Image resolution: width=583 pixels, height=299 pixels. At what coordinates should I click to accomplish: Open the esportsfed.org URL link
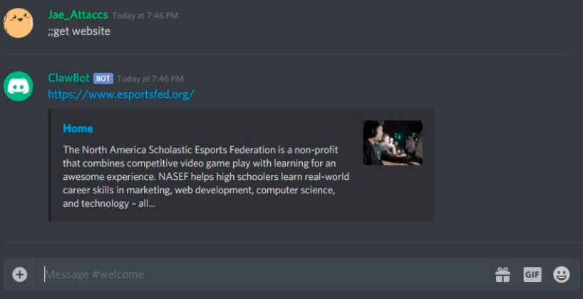click(x=121, y=95)
